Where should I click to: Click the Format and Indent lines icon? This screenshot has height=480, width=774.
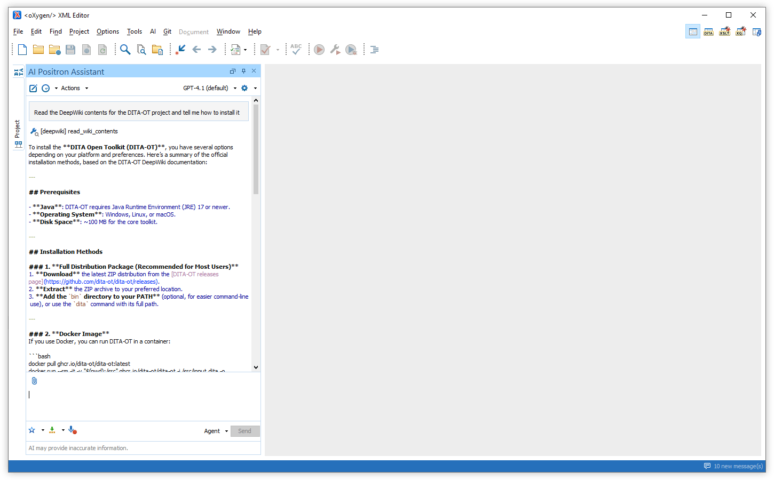(374, 50)
